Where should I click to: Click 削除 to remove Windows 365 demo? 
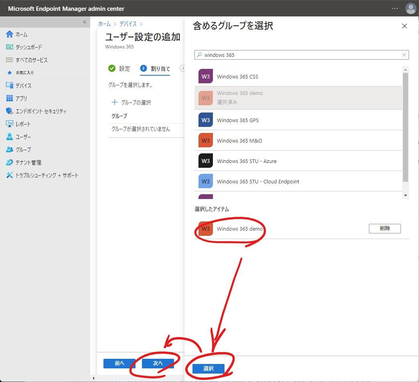tap(385, 229)
